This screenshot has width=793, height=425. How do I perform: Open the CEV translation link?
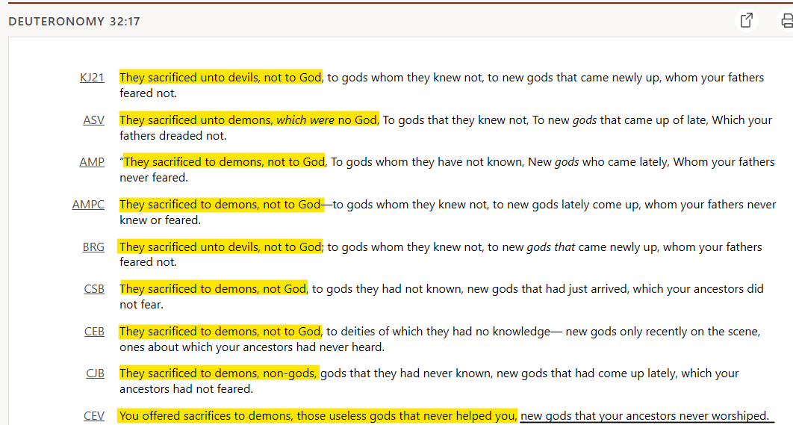(x=94, y=416)
